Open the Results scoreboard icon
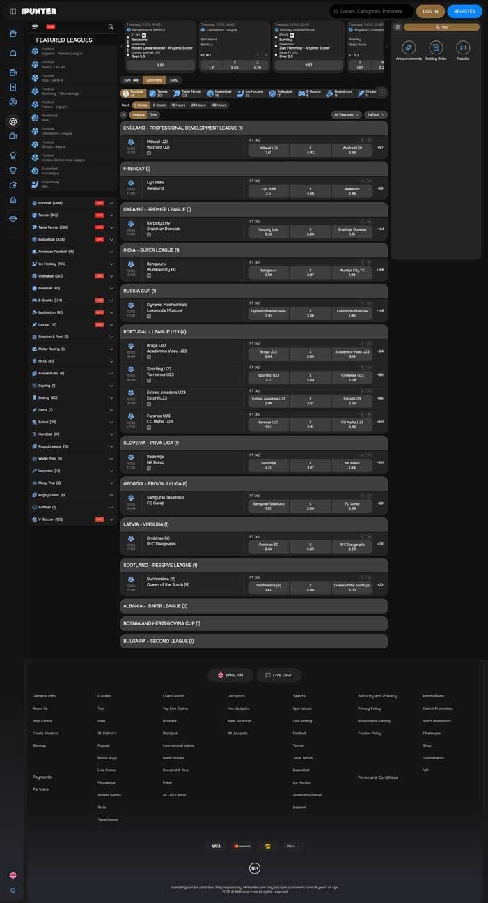488x903 pixels. pyautogui.click(x=463, y=47)
